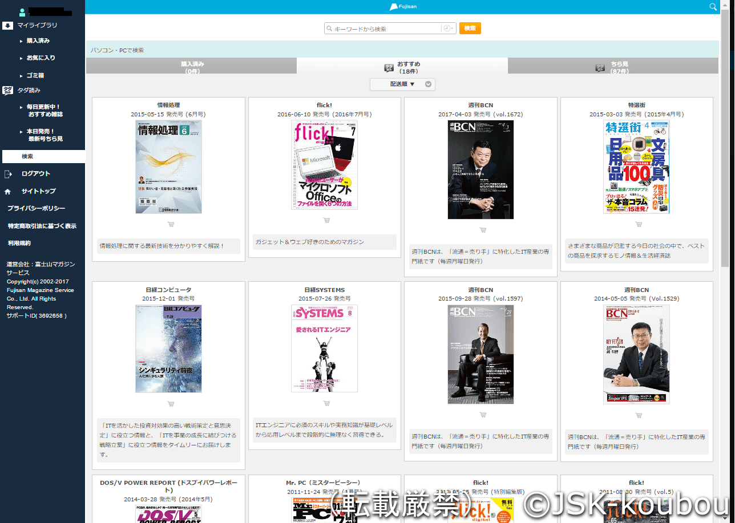Select ログアウト in the sidebar

[35, 174]
